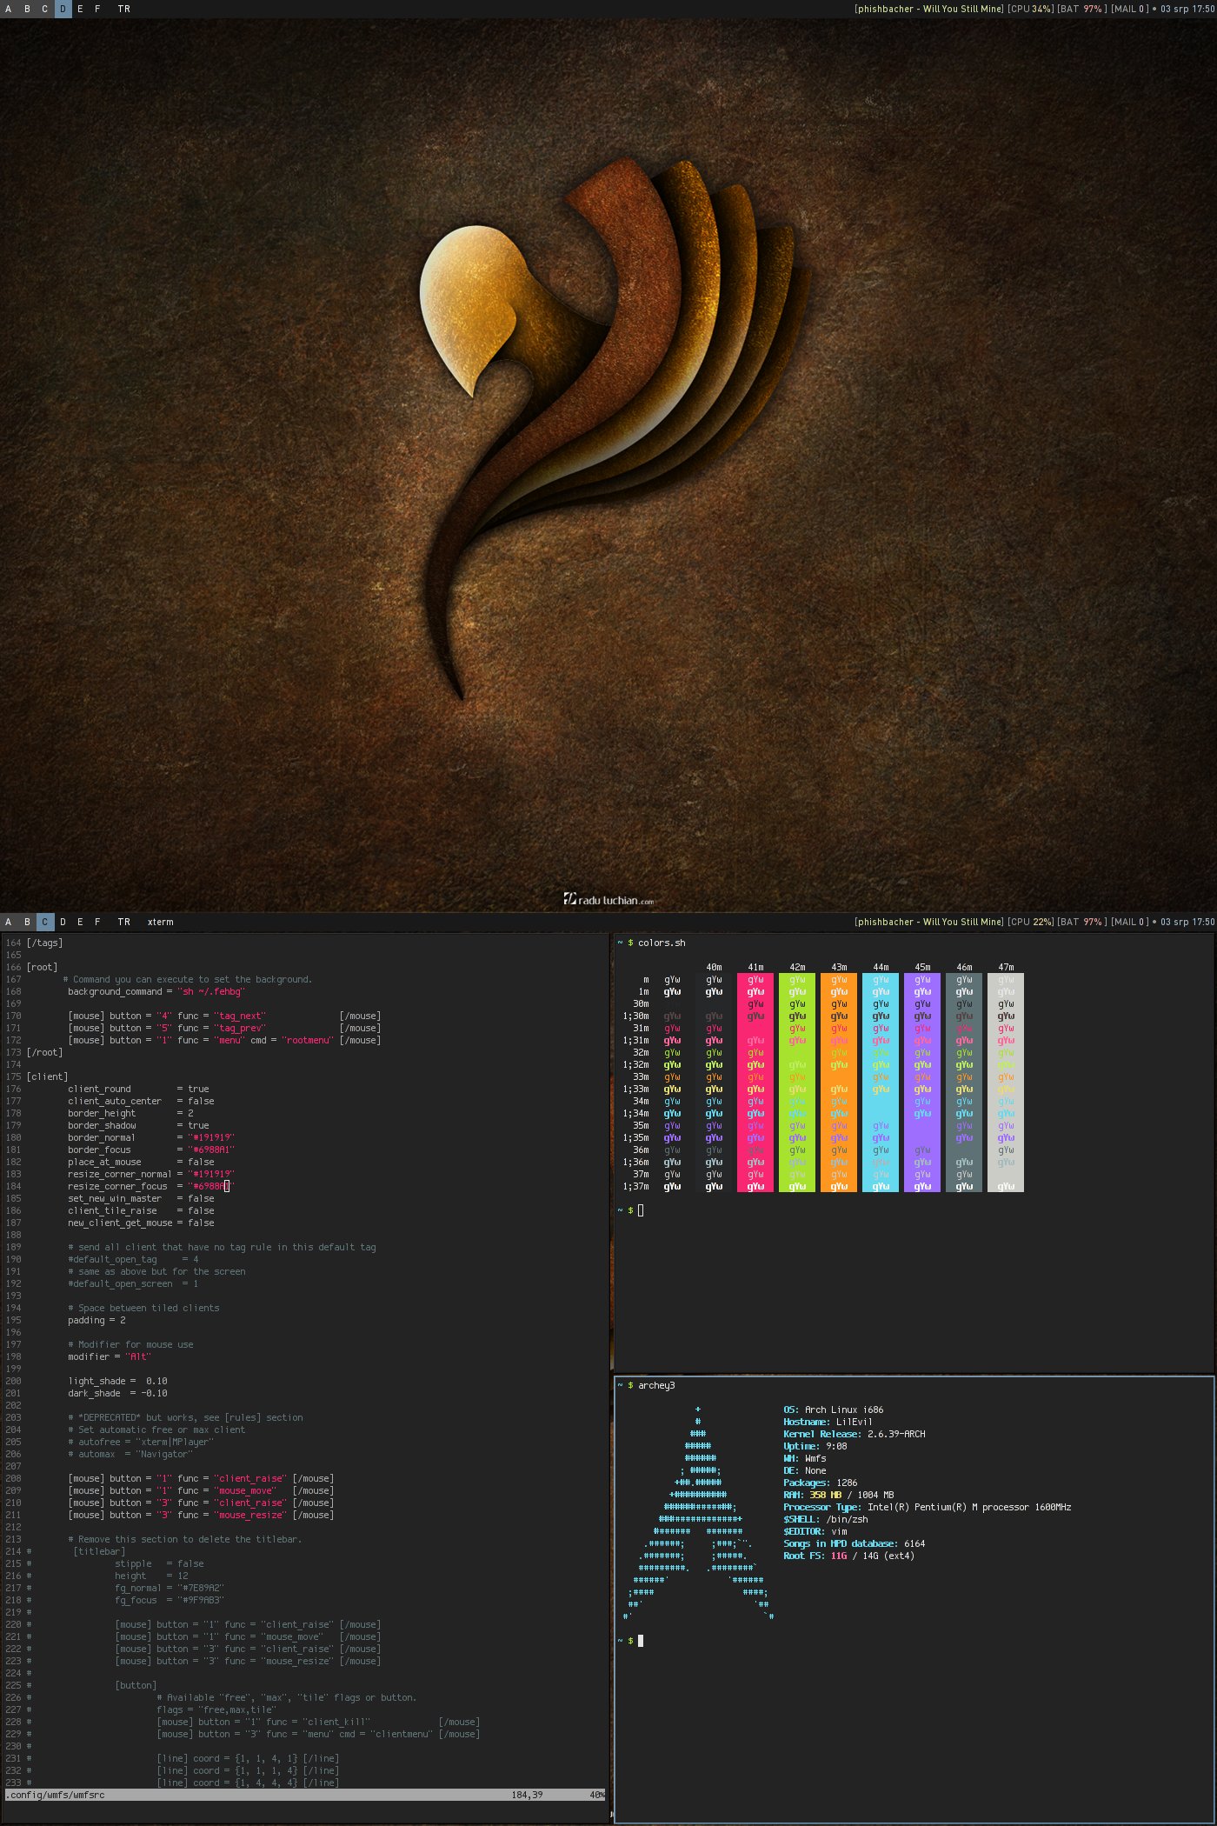This screenshot has width=1217, height=1826.
Task: Click the 'colors.sh' command in the upper terminal
Action: click(662, 943)
